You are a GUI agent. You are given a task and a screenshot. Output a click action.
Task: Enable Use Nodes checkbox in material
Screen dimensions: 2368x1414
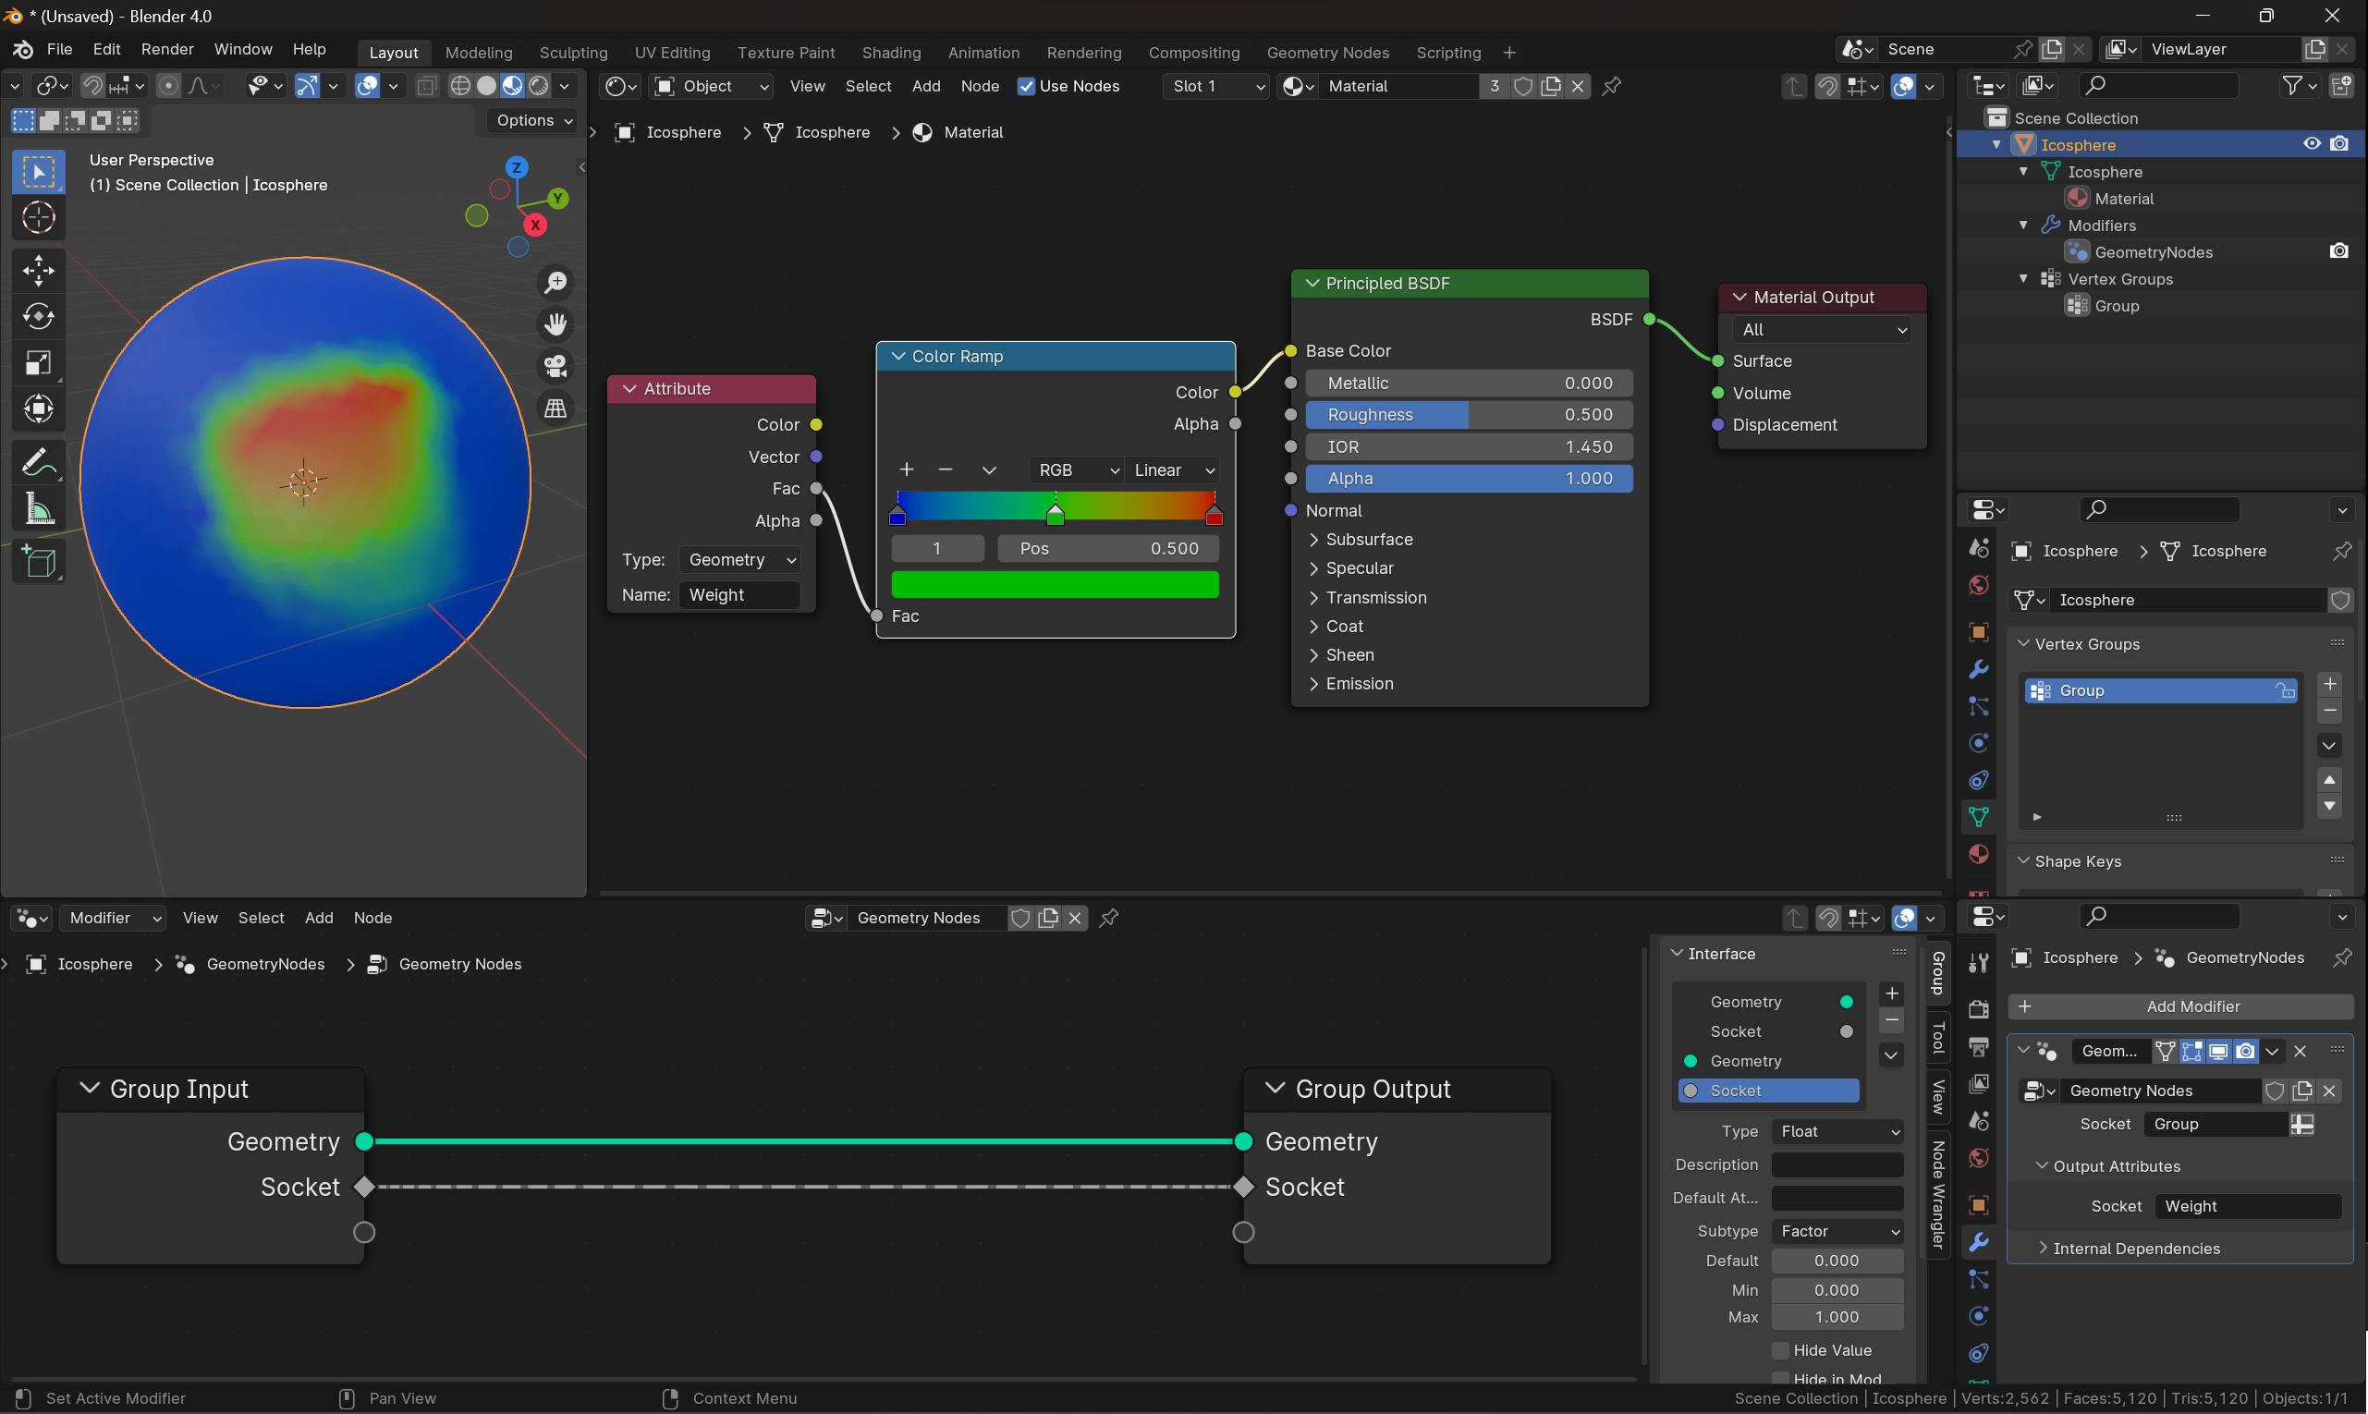[x=1027, y=84]
